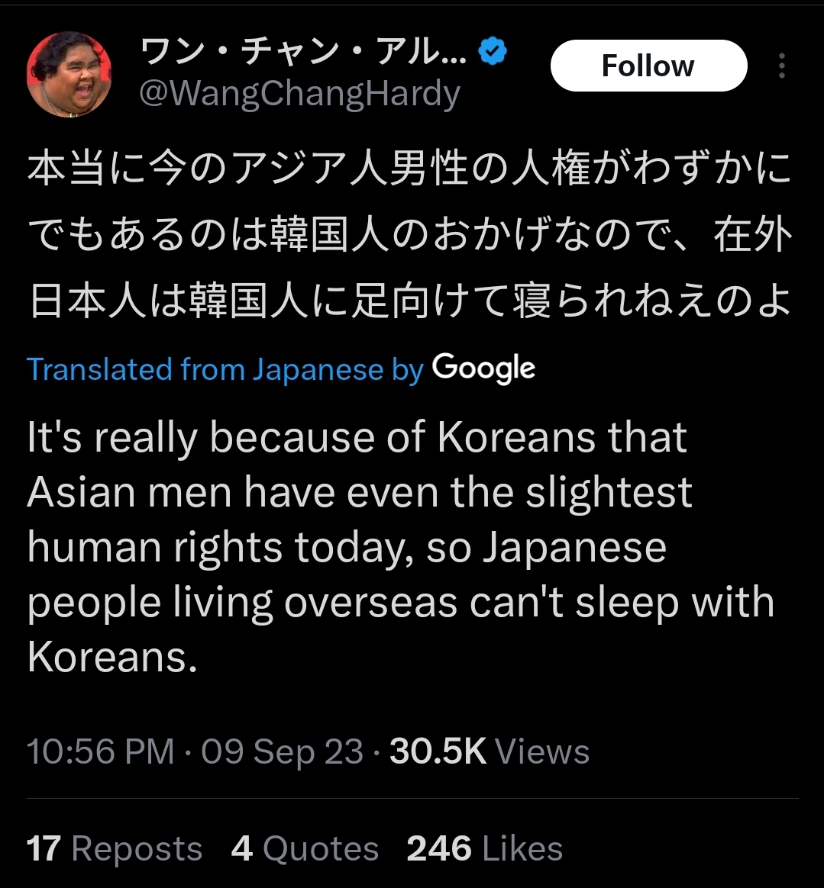Open the three-dot more options menu

(x=781, y=66)
